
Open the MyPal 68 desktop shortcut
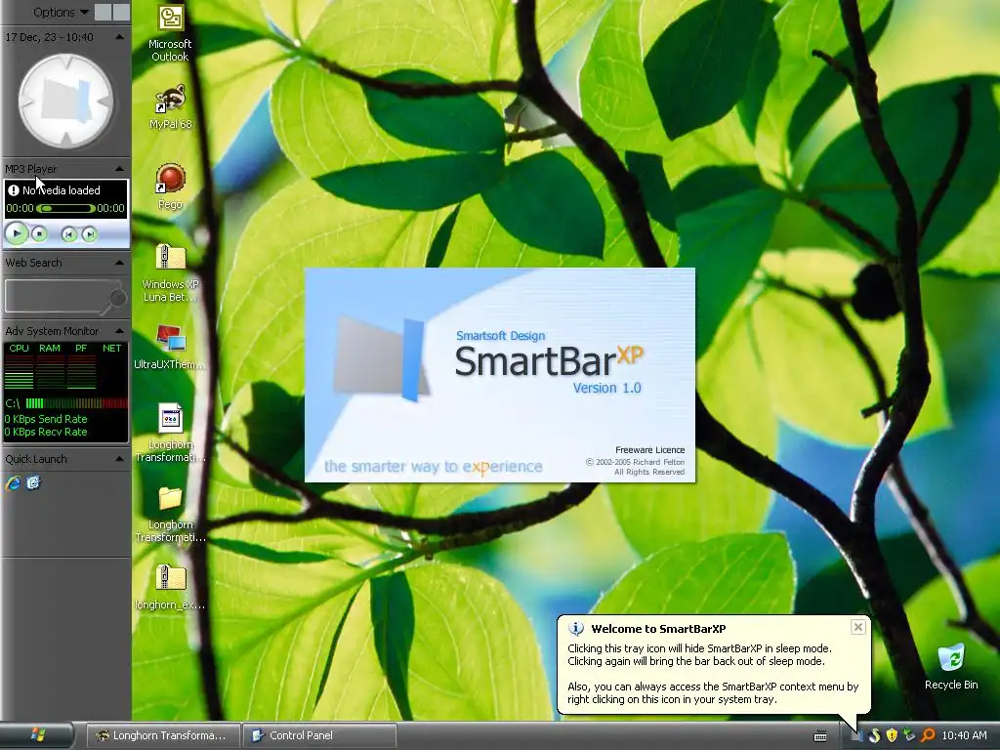[x=170, y=107]
